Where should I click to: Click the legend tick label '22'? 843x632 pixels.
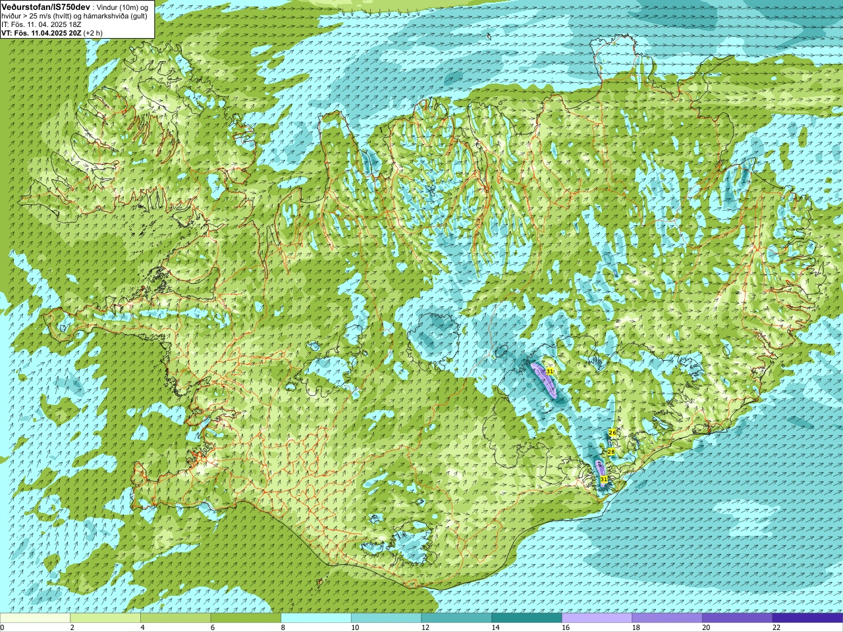776,627
